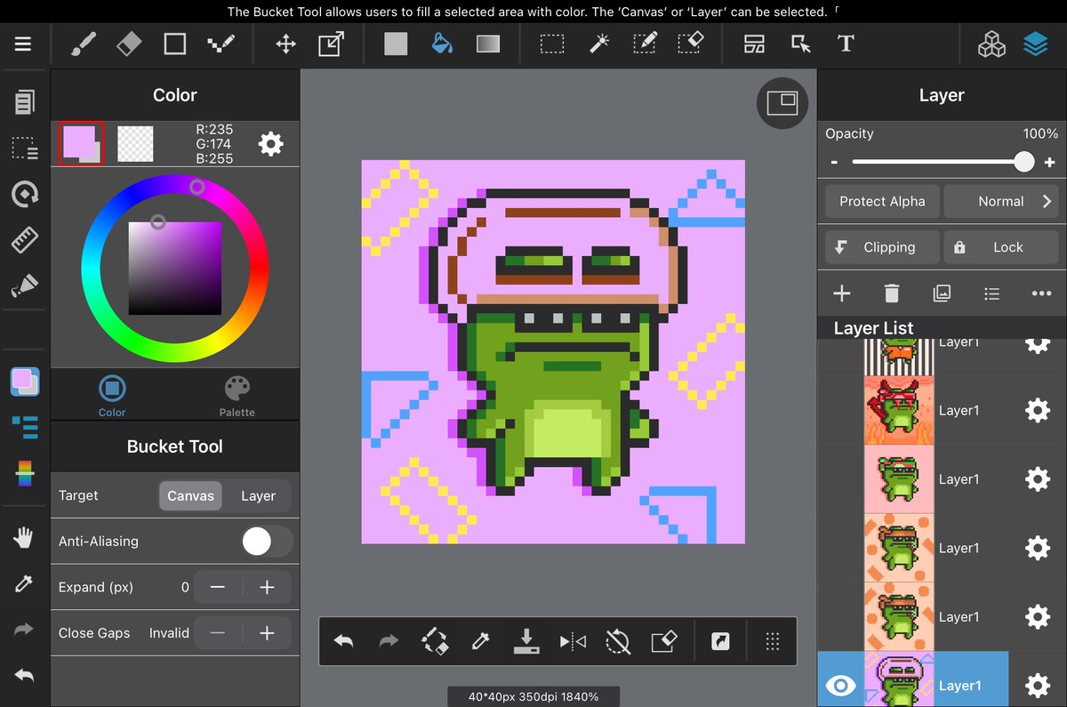This screenshot has height=707, width=1067.
Task: Select the Eyedropper in the left sidebar
Action: pos(24,583)
